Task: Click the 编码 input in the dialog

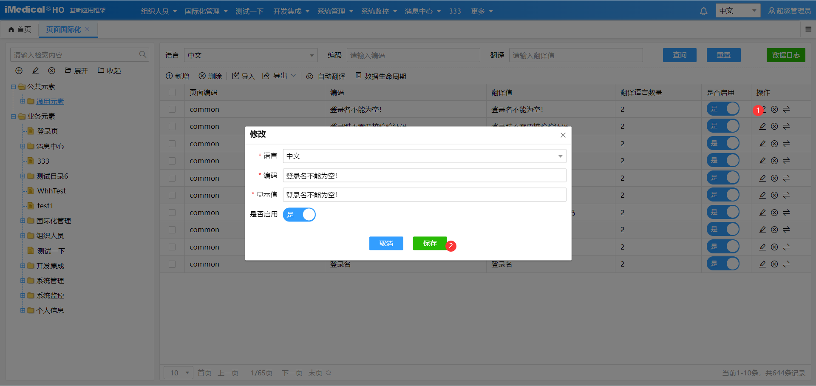Action: click(425, 176)
